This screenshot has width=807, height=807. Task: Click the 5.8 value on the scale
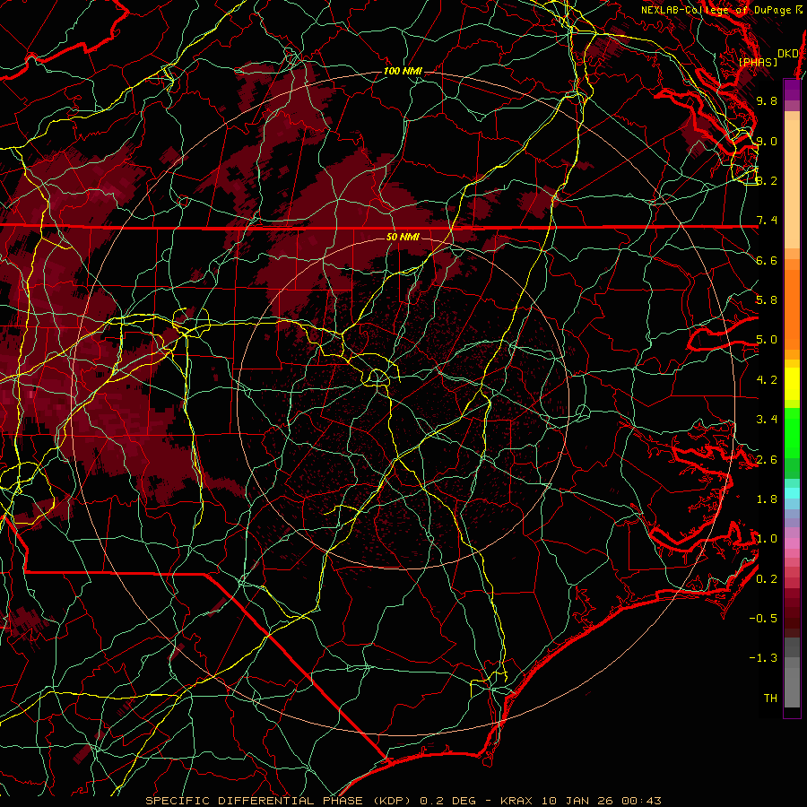pyautogui.click(x=767, y=300)
